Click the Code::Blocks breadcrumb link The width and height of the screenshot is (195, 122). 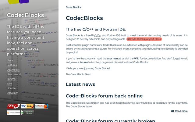73,7
